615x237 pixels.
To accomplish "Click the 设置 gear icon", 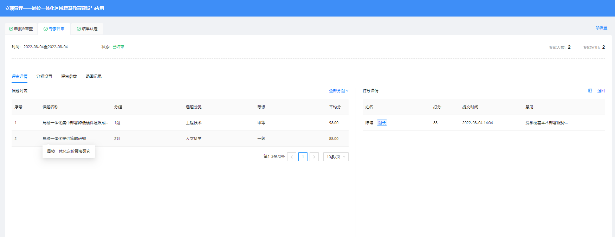I will click(597, 28).
